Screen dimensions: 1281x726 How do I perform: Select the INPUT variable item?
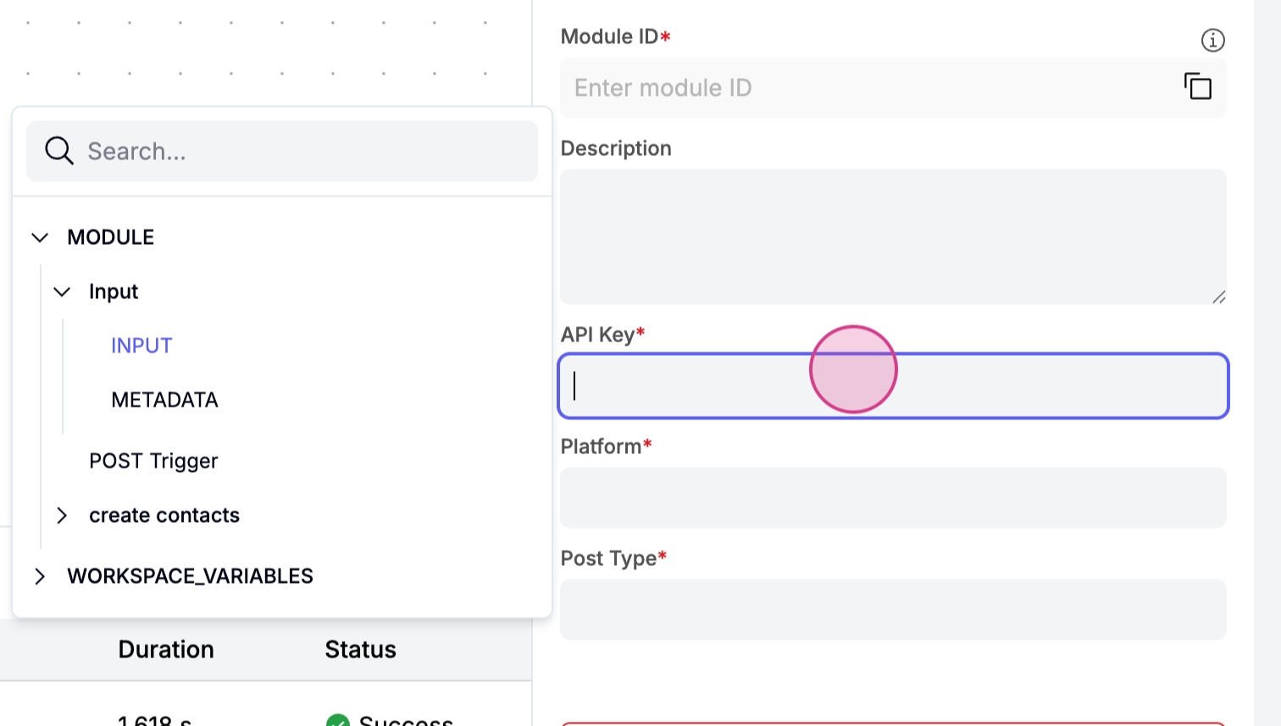[141, 346]
